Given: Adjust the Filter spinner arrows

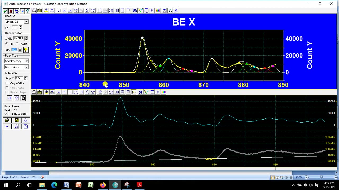Looking at the screenshot, I should pos(20,50).
